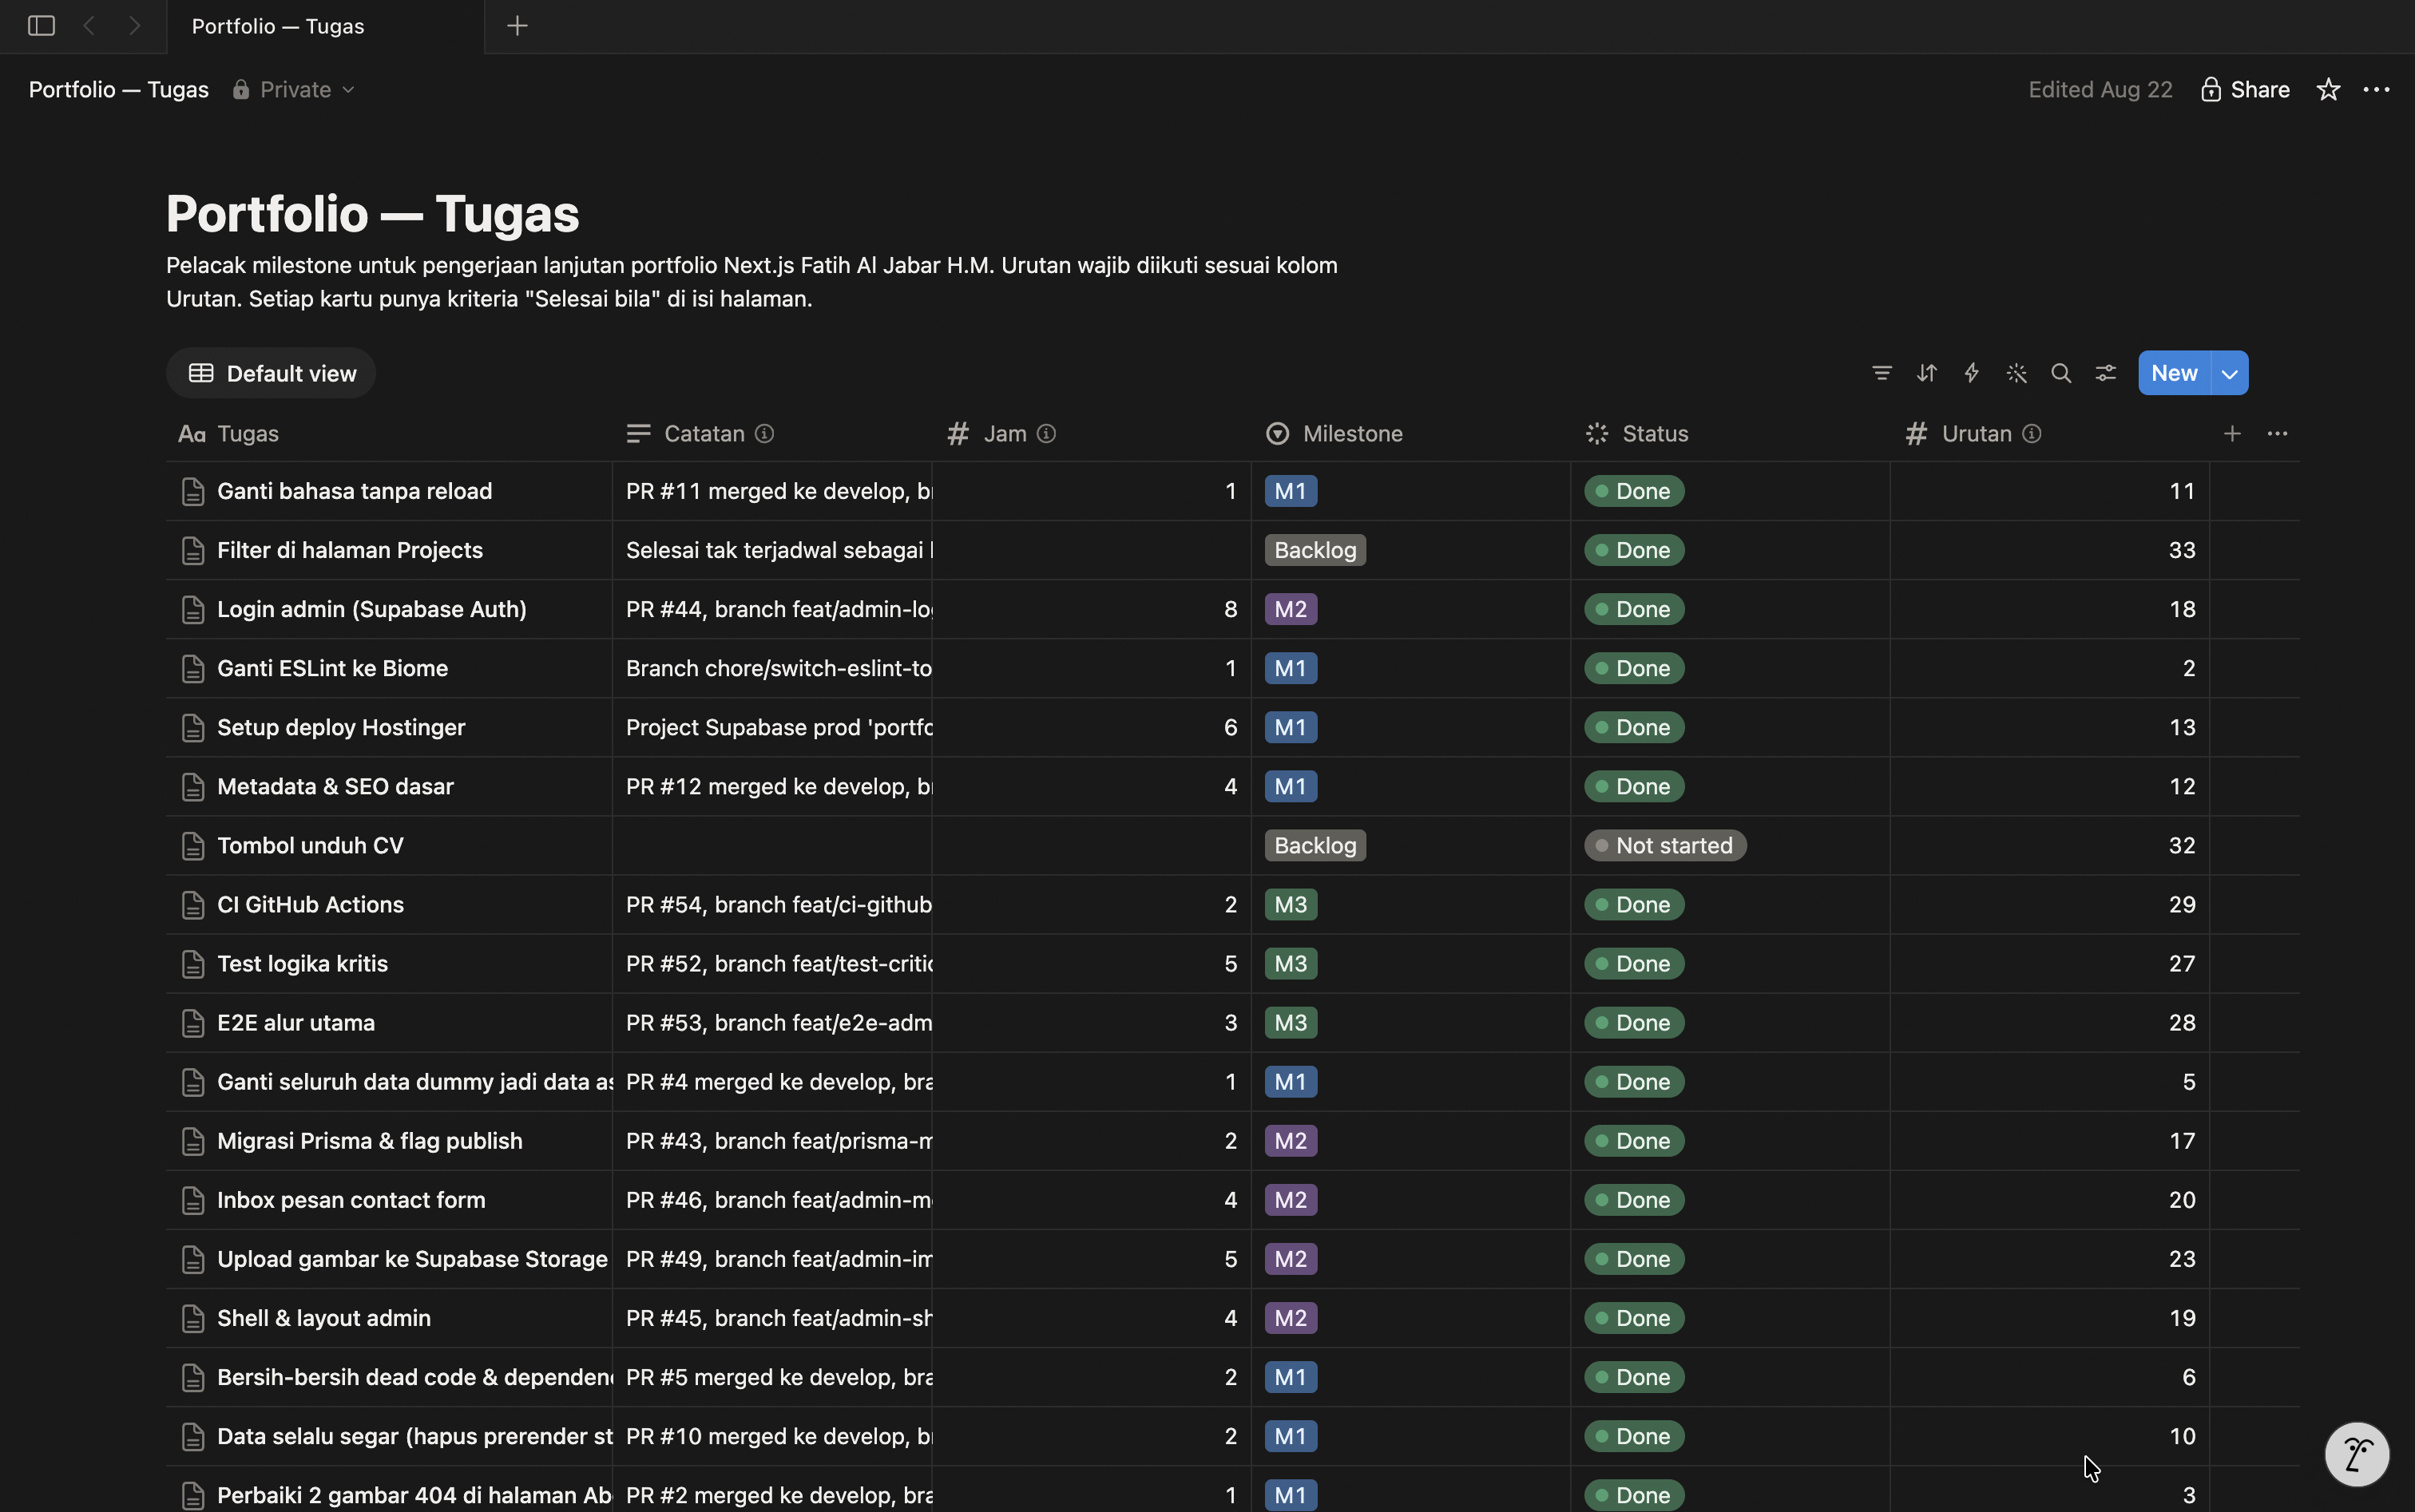Go back with the left arrow

click(x=89, y=26)
